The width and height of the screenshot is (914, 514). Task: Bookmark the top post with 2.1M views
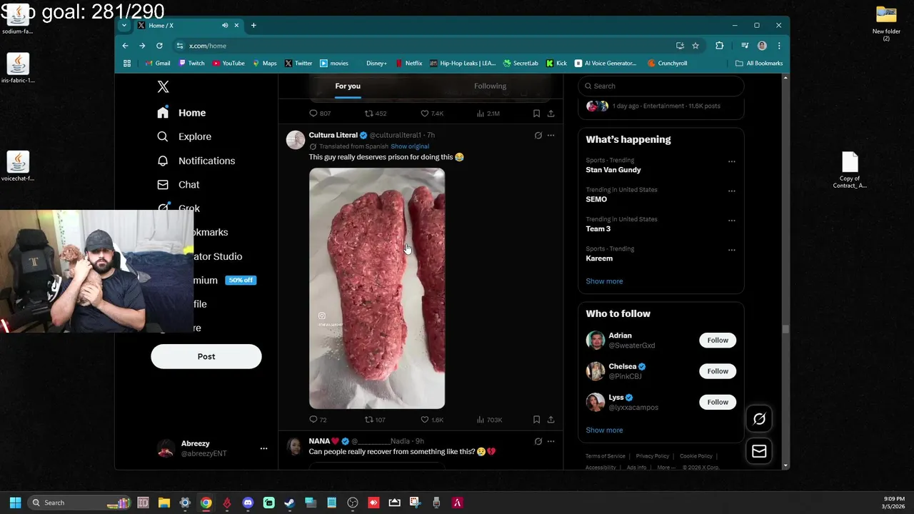[536, 114]
